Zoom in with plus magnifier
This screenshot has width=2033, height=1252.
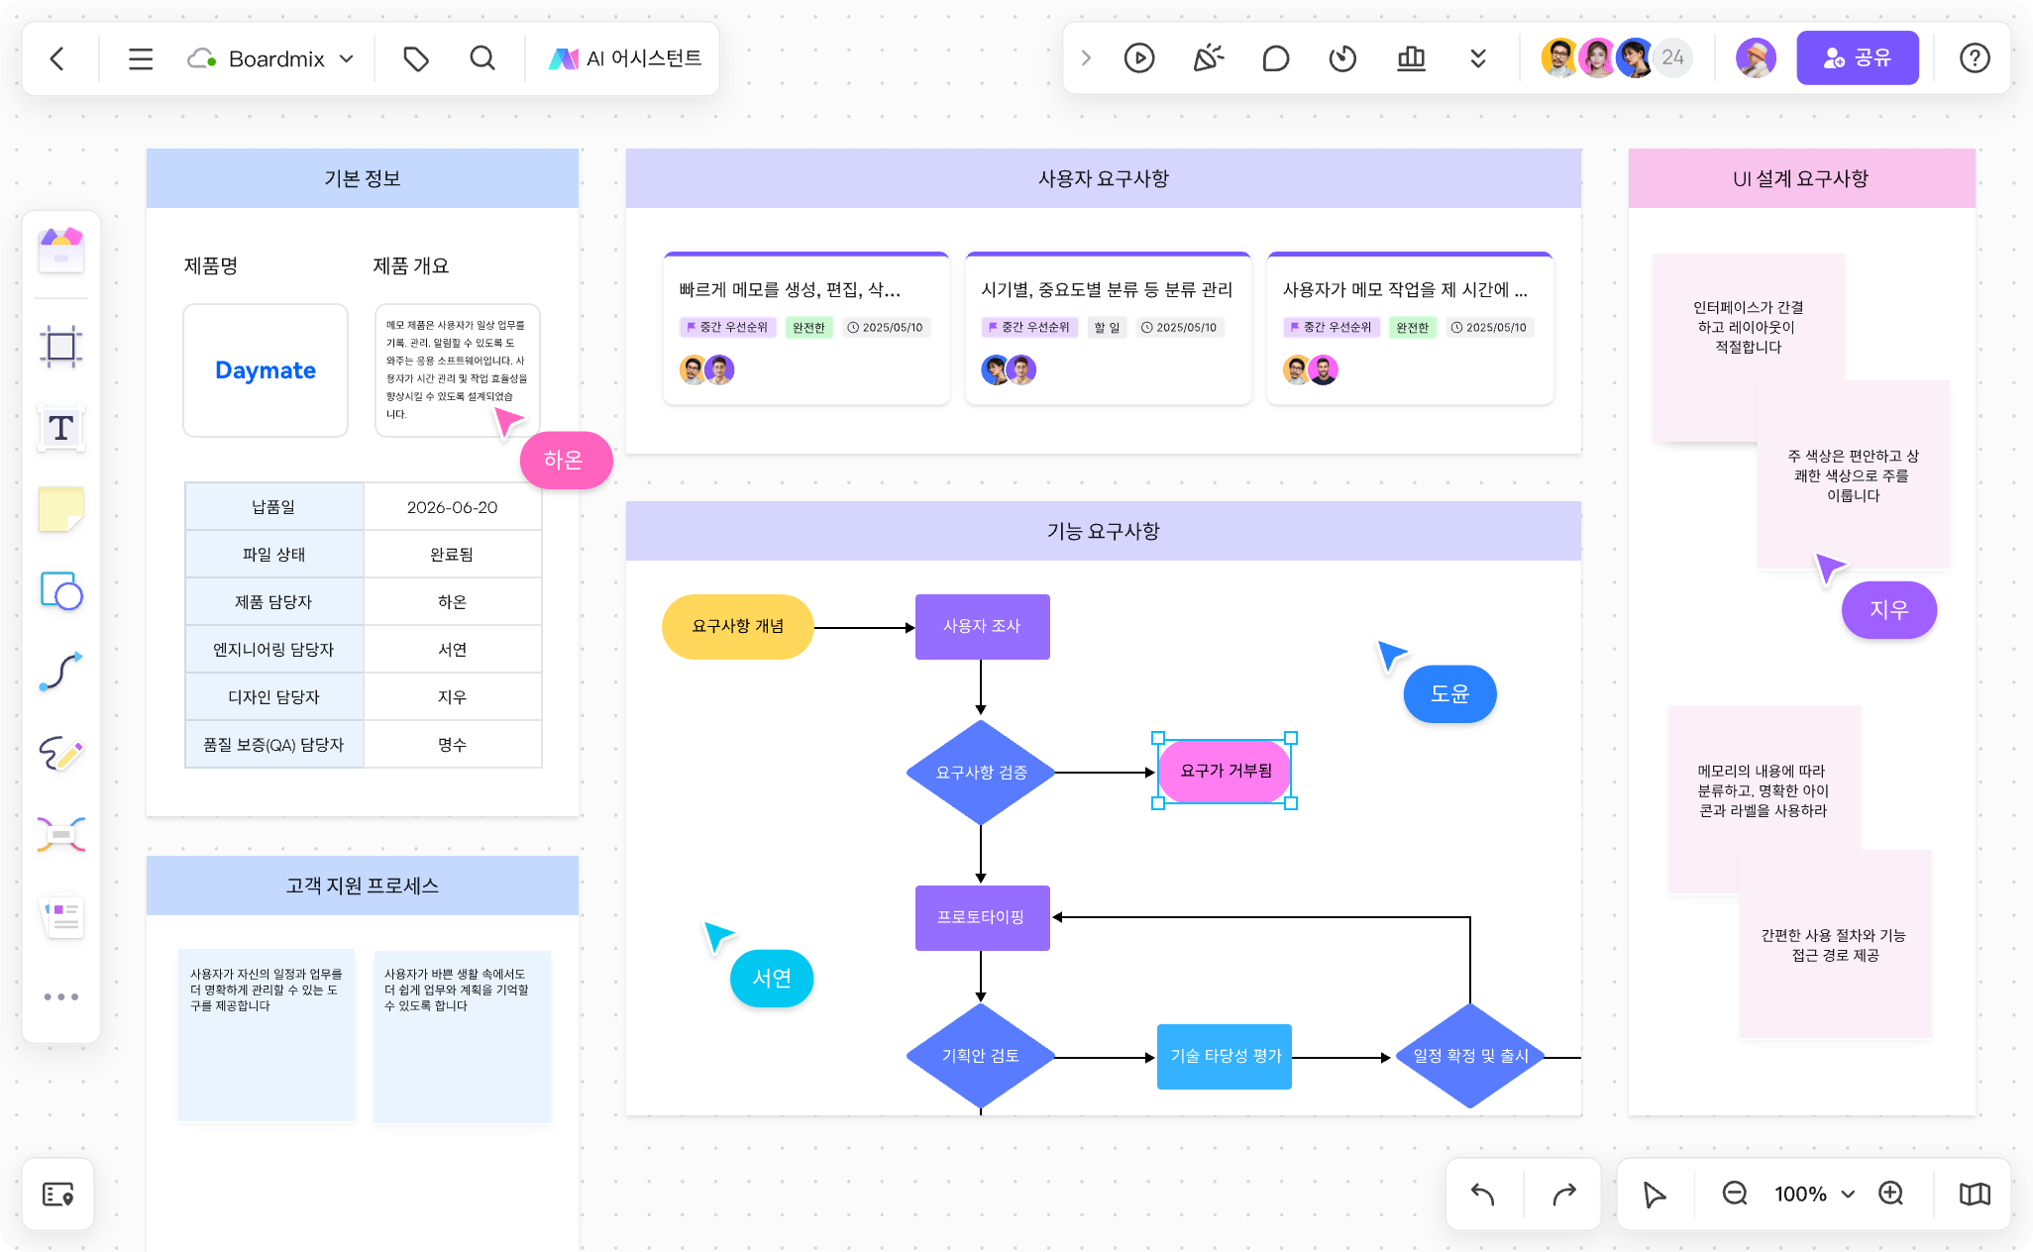coord(1891,1194)
